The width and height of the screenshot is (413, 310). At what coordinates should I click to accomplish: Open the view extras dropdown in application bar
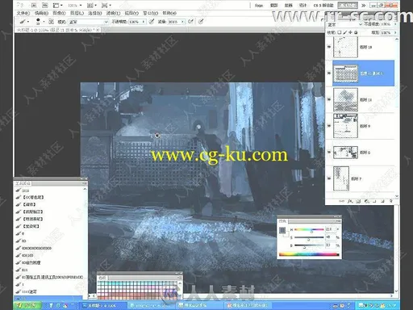pyautogui.click(x=57, y=5)
